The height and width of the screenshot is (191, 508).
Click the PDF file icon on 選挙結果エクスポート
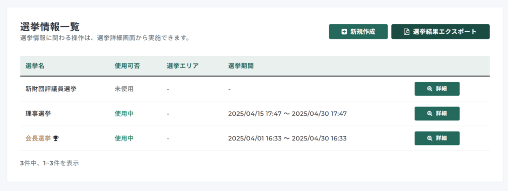tap(407, 32)
